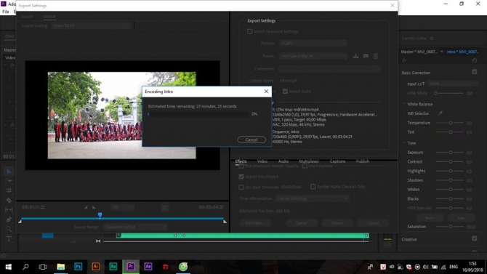Open After Effects from the taskbar
487x274 pixels.
(148, 267)
